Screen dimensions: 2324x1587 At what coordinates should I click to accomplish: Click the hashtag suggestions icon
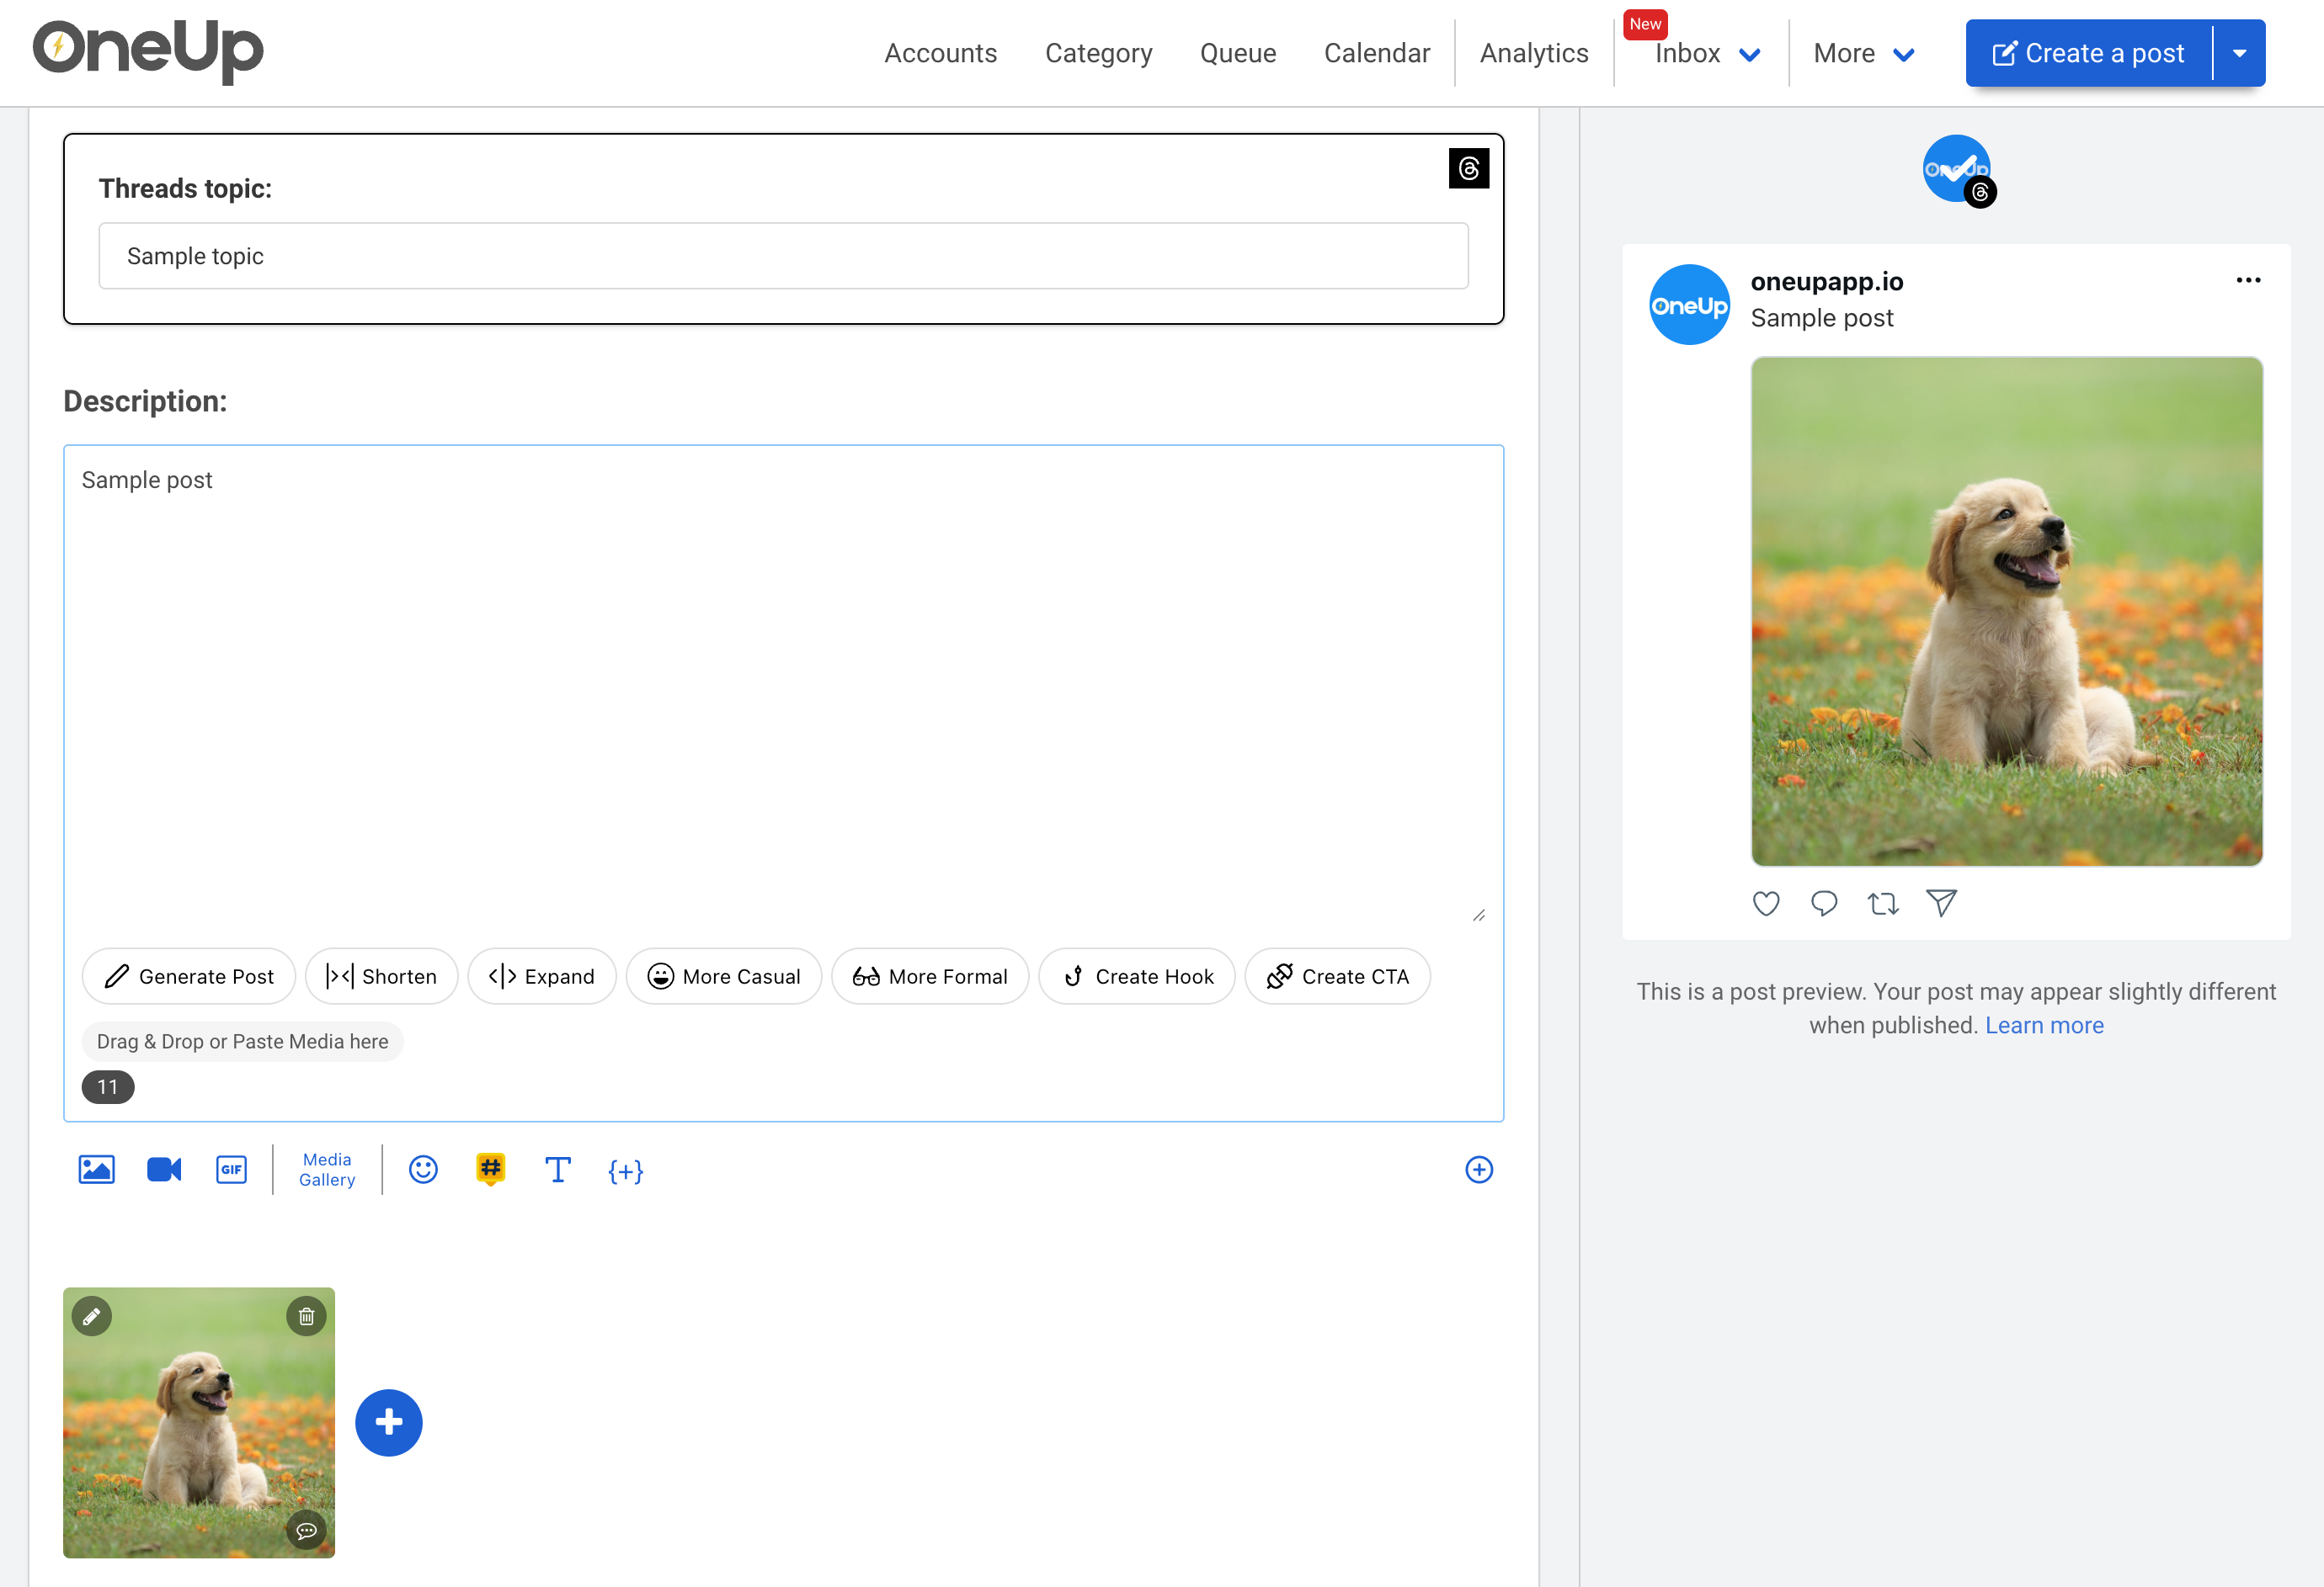click(x=490, y=1168)
